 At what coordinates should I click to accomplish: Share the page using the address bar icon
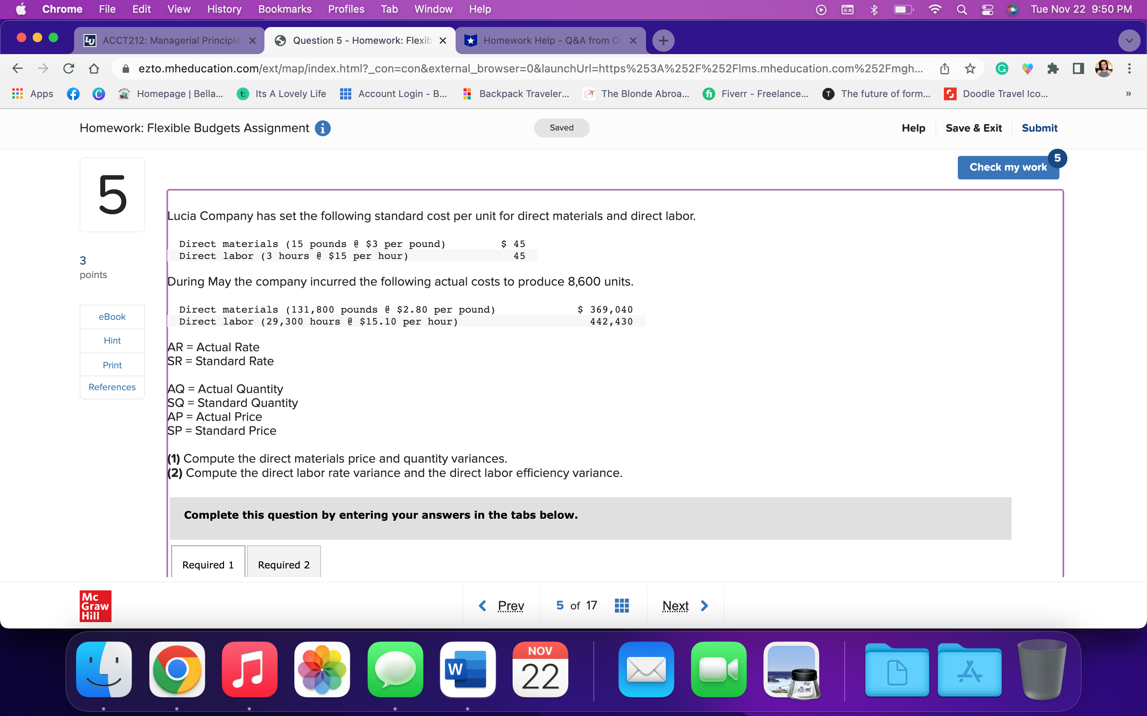coord(944,68)
